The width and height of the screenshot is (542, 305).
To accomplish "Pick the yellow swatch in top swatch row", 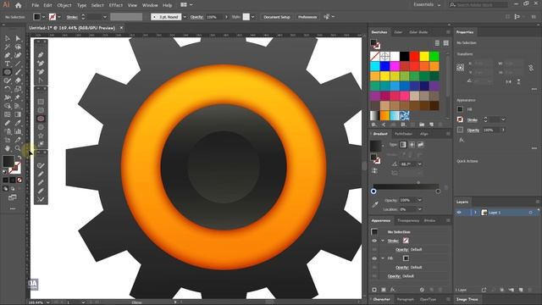I will click(x=424, y=56).
